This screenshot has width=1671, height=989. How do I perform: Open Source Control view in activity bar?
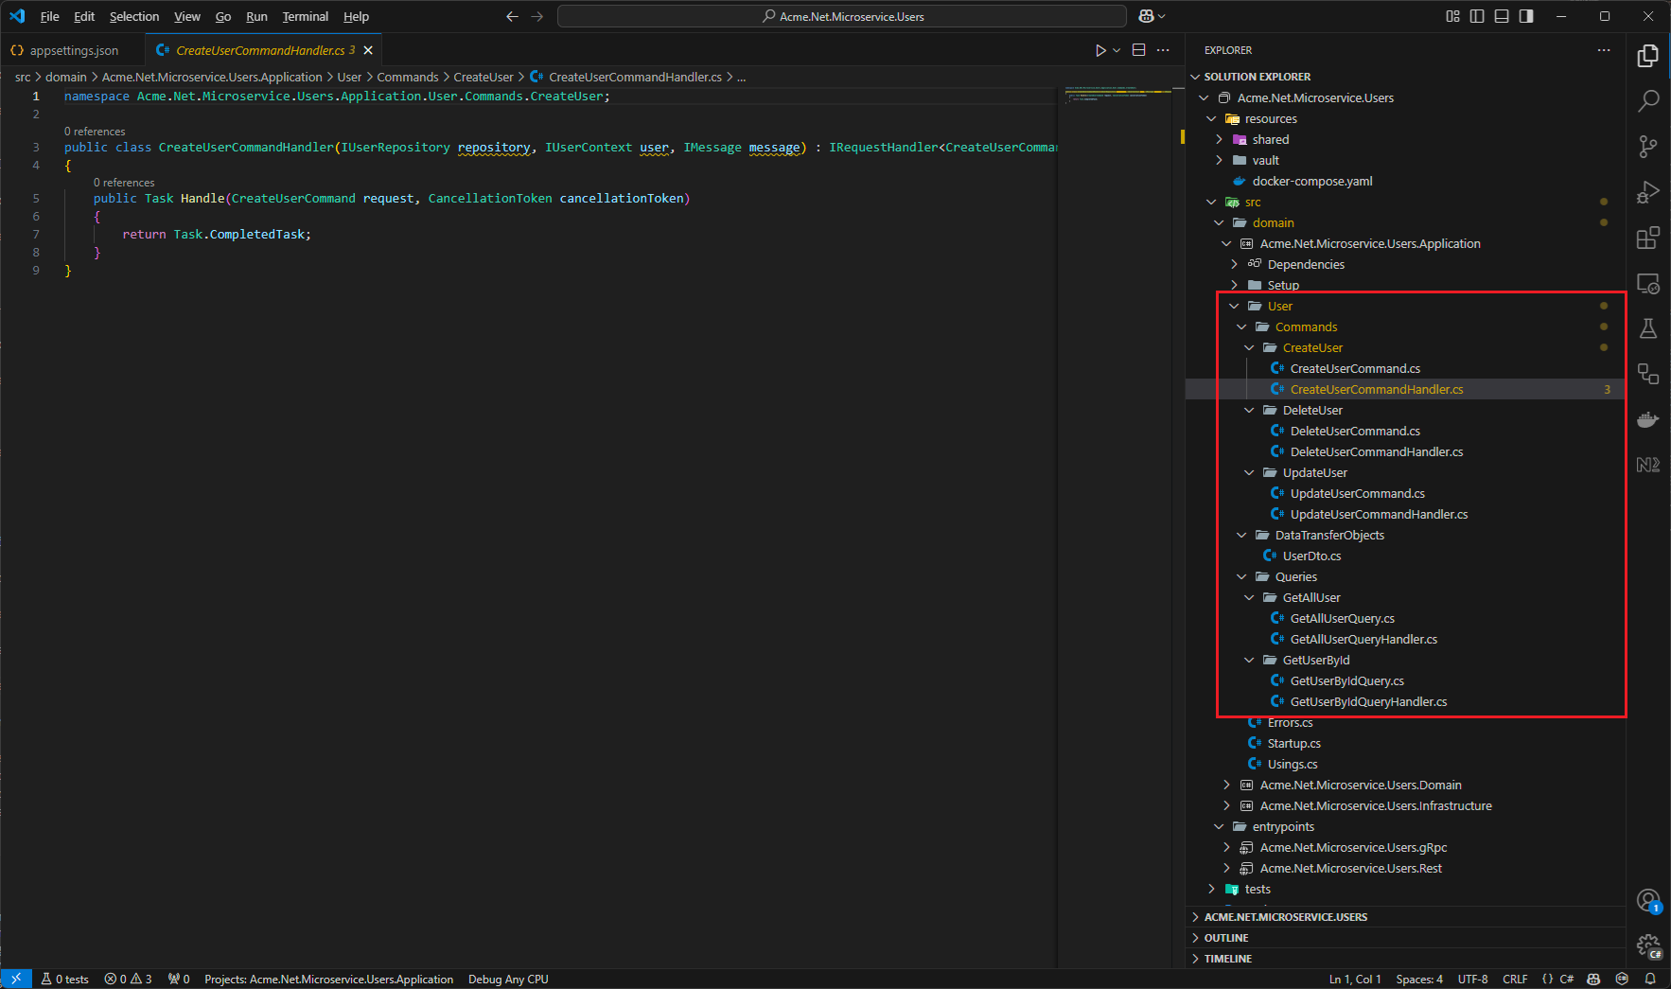[x=1647, y=146]
